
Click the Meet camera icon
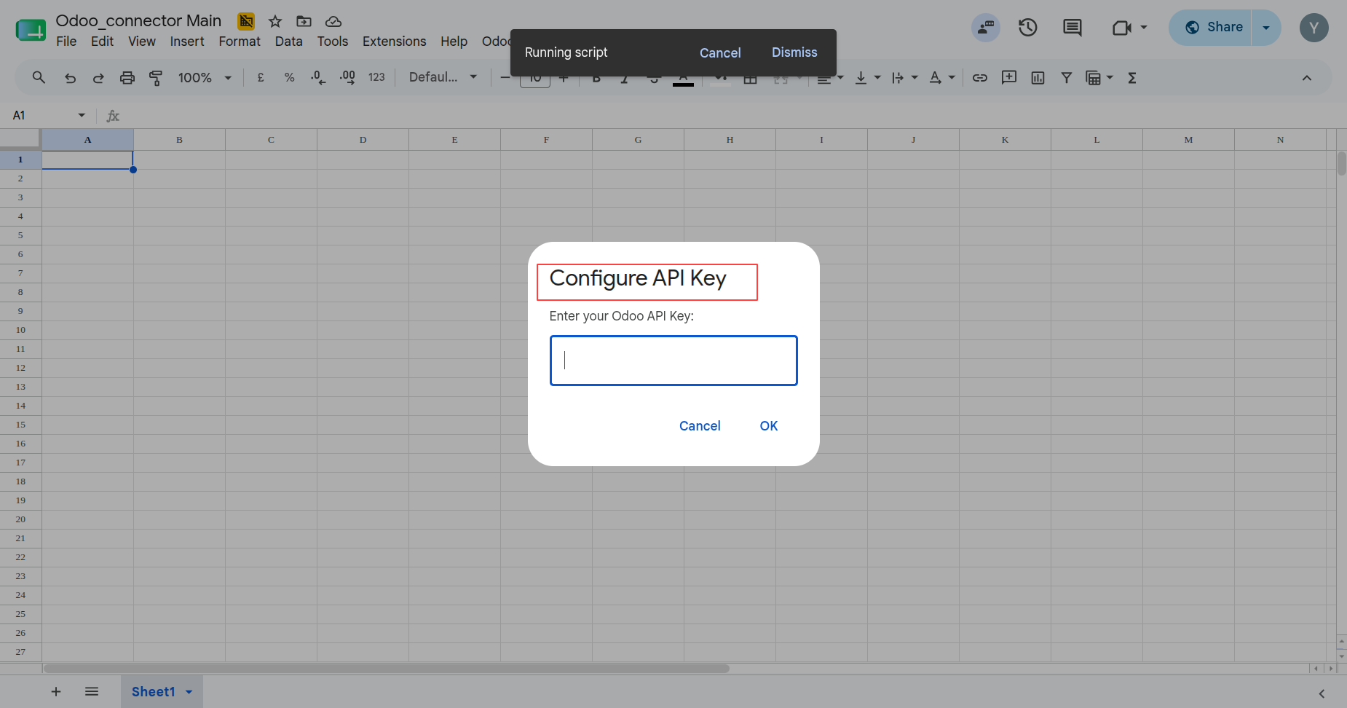point(1121,28)
